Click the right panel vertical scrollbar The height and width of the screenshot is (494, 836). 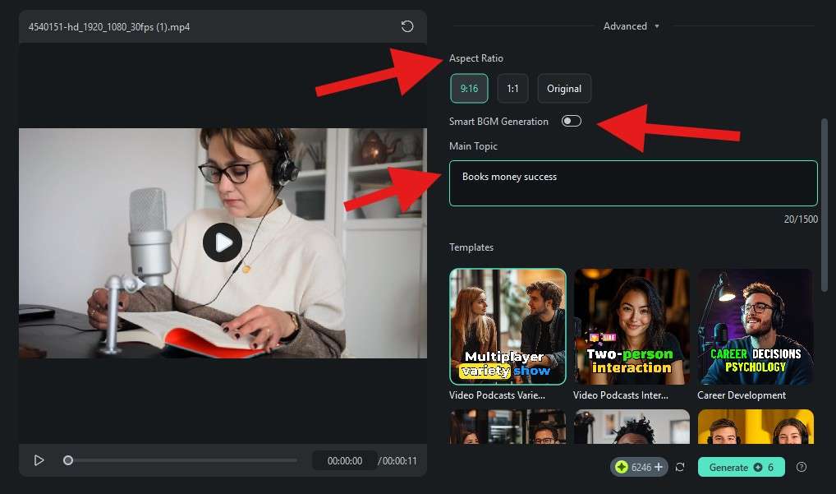(825, 205)
